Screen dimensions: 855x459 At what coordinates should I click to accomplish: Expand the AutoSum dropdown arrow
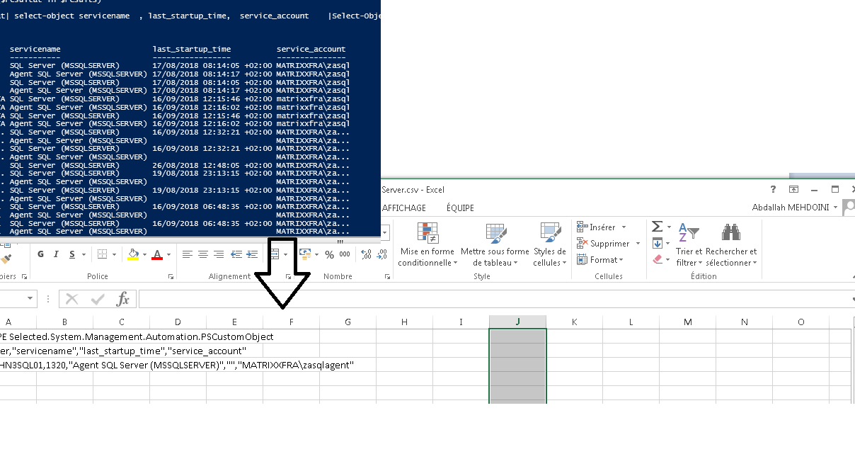(x=668, y=227)
